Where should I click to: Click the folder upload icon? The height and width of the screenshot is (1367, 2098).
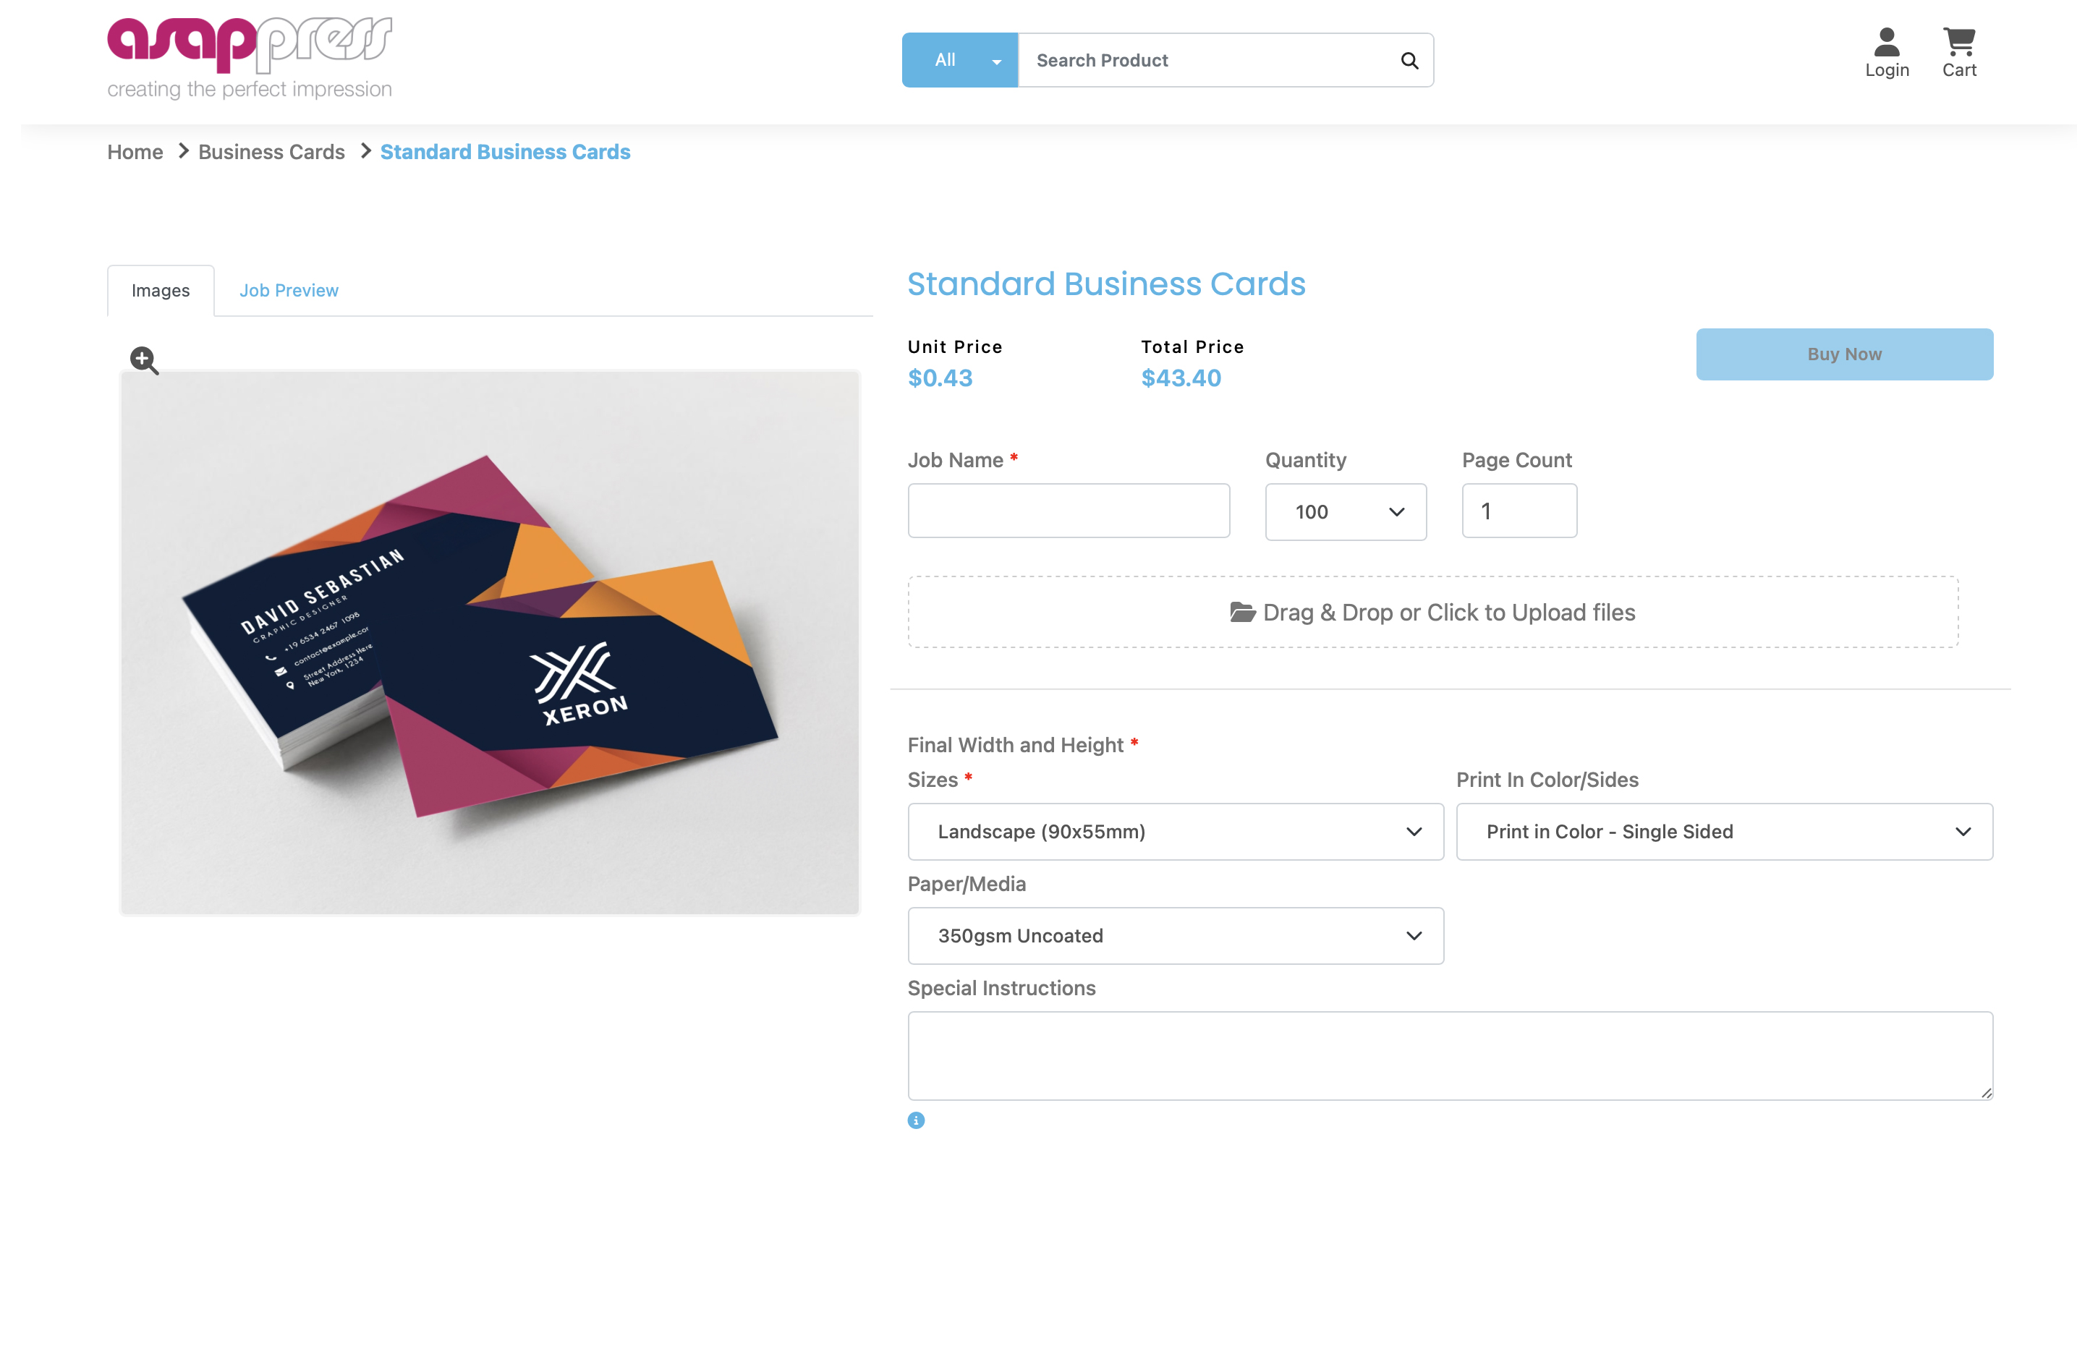coord(1242,612)
